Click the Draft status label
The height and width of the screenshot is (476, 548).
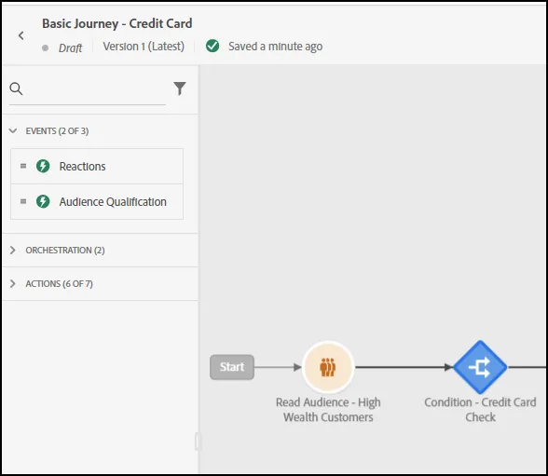coord(70,48)
